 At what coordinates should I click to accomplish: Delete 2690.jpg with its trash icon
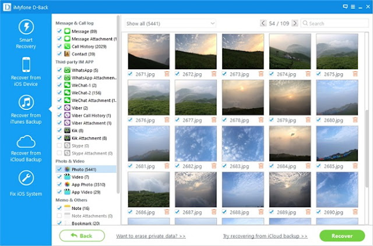coord(355,212)
